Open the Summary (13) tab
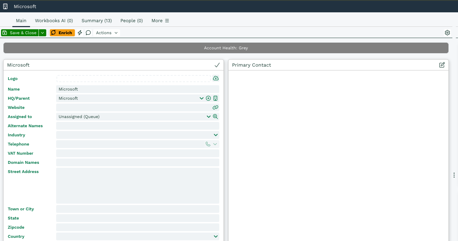This screenshot has height=241, width=458. pos(97,21)
